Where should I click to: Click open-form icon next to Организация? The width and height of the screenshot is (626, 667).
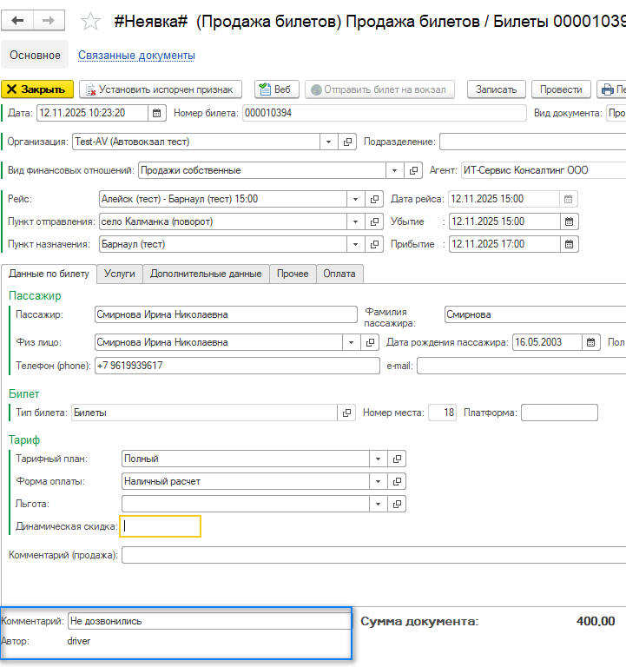[348, 142]
